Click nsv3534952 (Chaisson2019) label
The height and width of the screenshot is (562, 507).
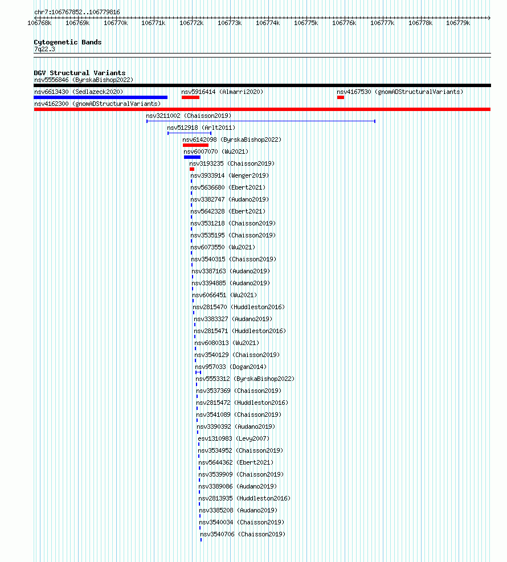tap(240, 450)
